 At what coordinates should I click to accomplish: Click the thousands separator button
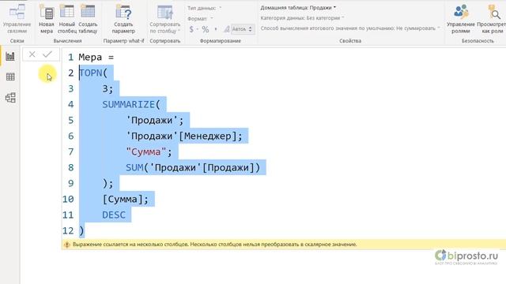216,29
